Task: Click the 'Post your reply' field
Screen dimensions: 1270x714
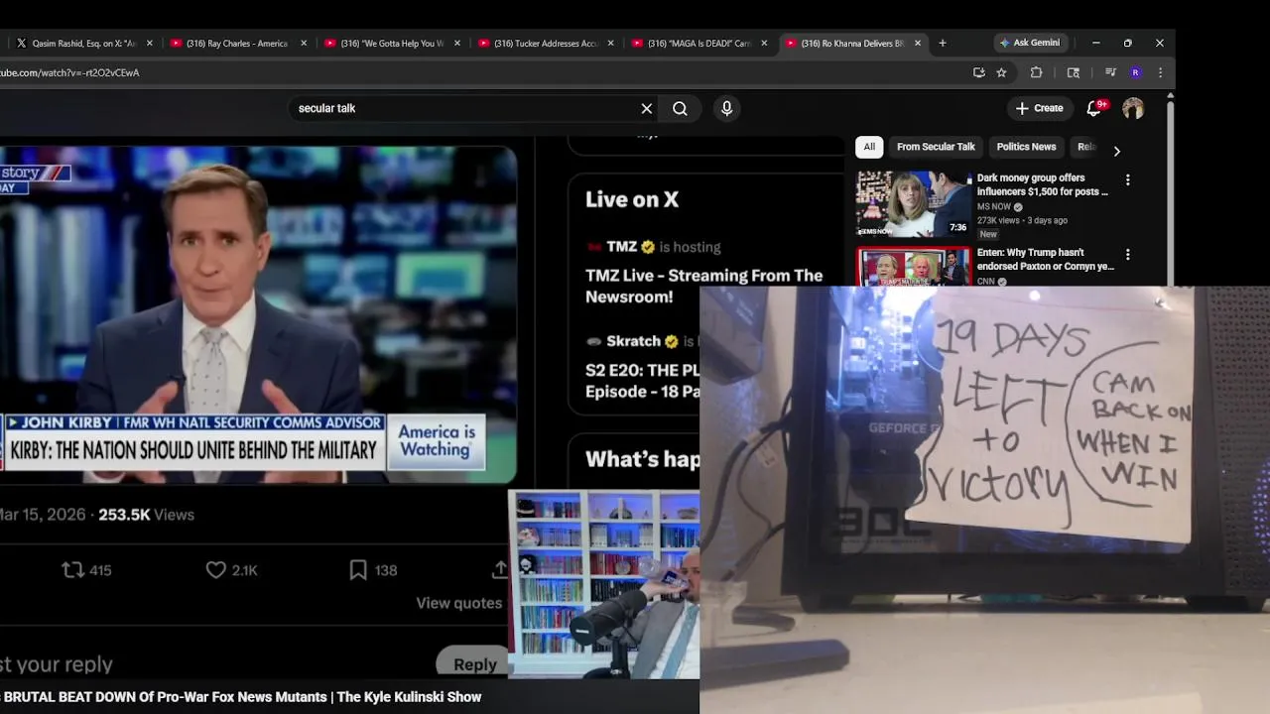Action: tap(57, 664)
